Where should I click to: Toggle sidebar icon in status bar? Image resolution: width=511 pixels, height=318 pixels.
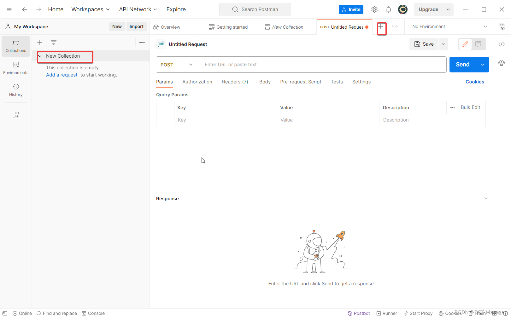coord(5,313)
